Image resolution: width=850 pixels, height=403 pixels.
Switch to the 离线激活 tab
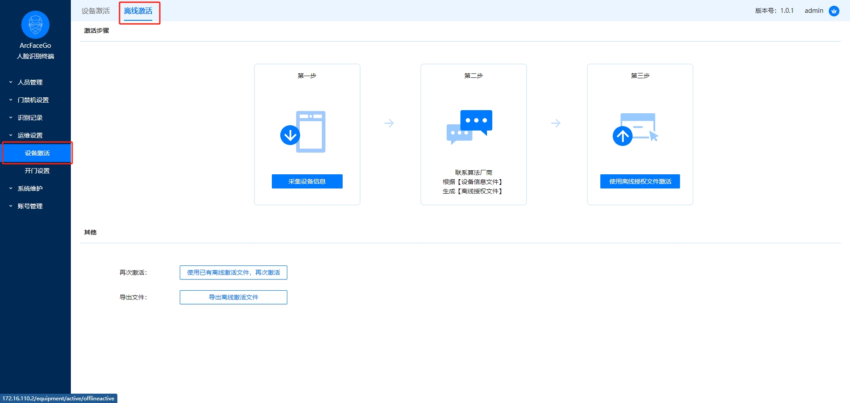click(138, 11)
